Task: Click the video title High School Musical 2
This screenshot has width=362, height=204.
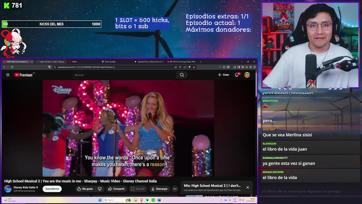Action: (x=80, y=181)
